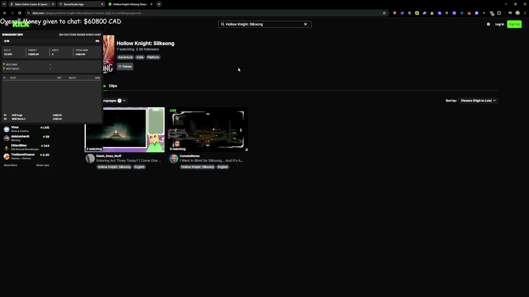Click DitterBitter channel name in sidebar
Screen dimensions: 529x297
[19, 146]
